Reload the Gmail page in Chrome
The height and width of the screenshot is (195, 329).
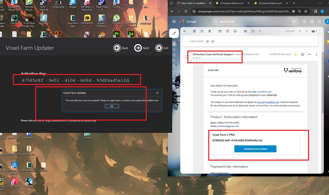pyautogui.click(x=186, y=11)
